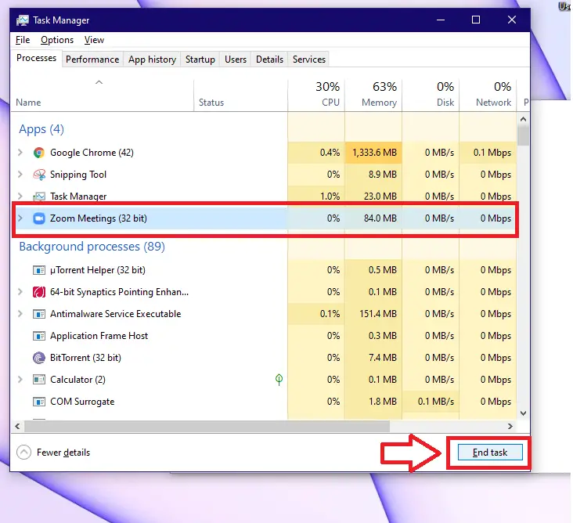The image size is (573, 523).
Task: Open the View menu
Action: (x=94, y=40)
